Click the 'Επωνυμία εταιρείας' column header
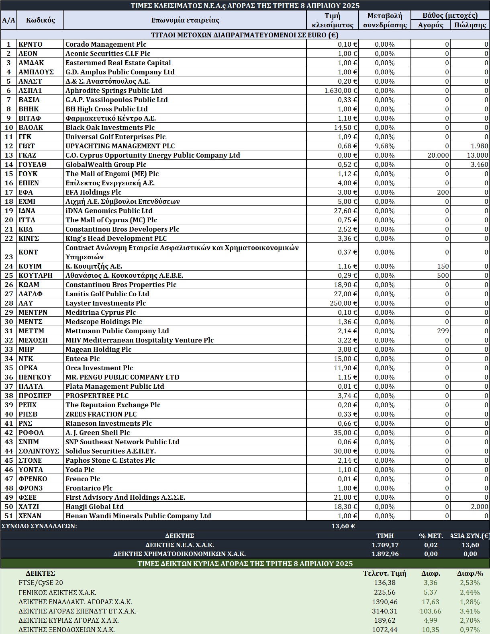The height and width of the screenshot is (634, 490). (x=185, y=20)
